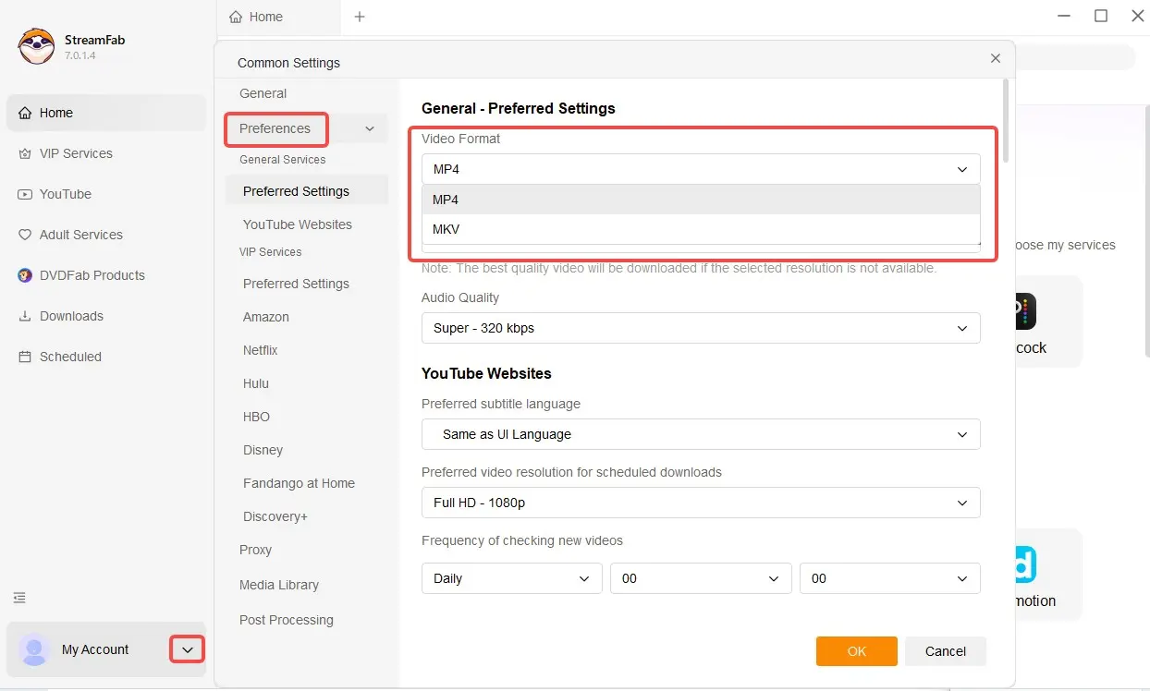Open the Video Format dropdown showing MP4
This screenshot has width=1150, height=691.
click(701, 169)
